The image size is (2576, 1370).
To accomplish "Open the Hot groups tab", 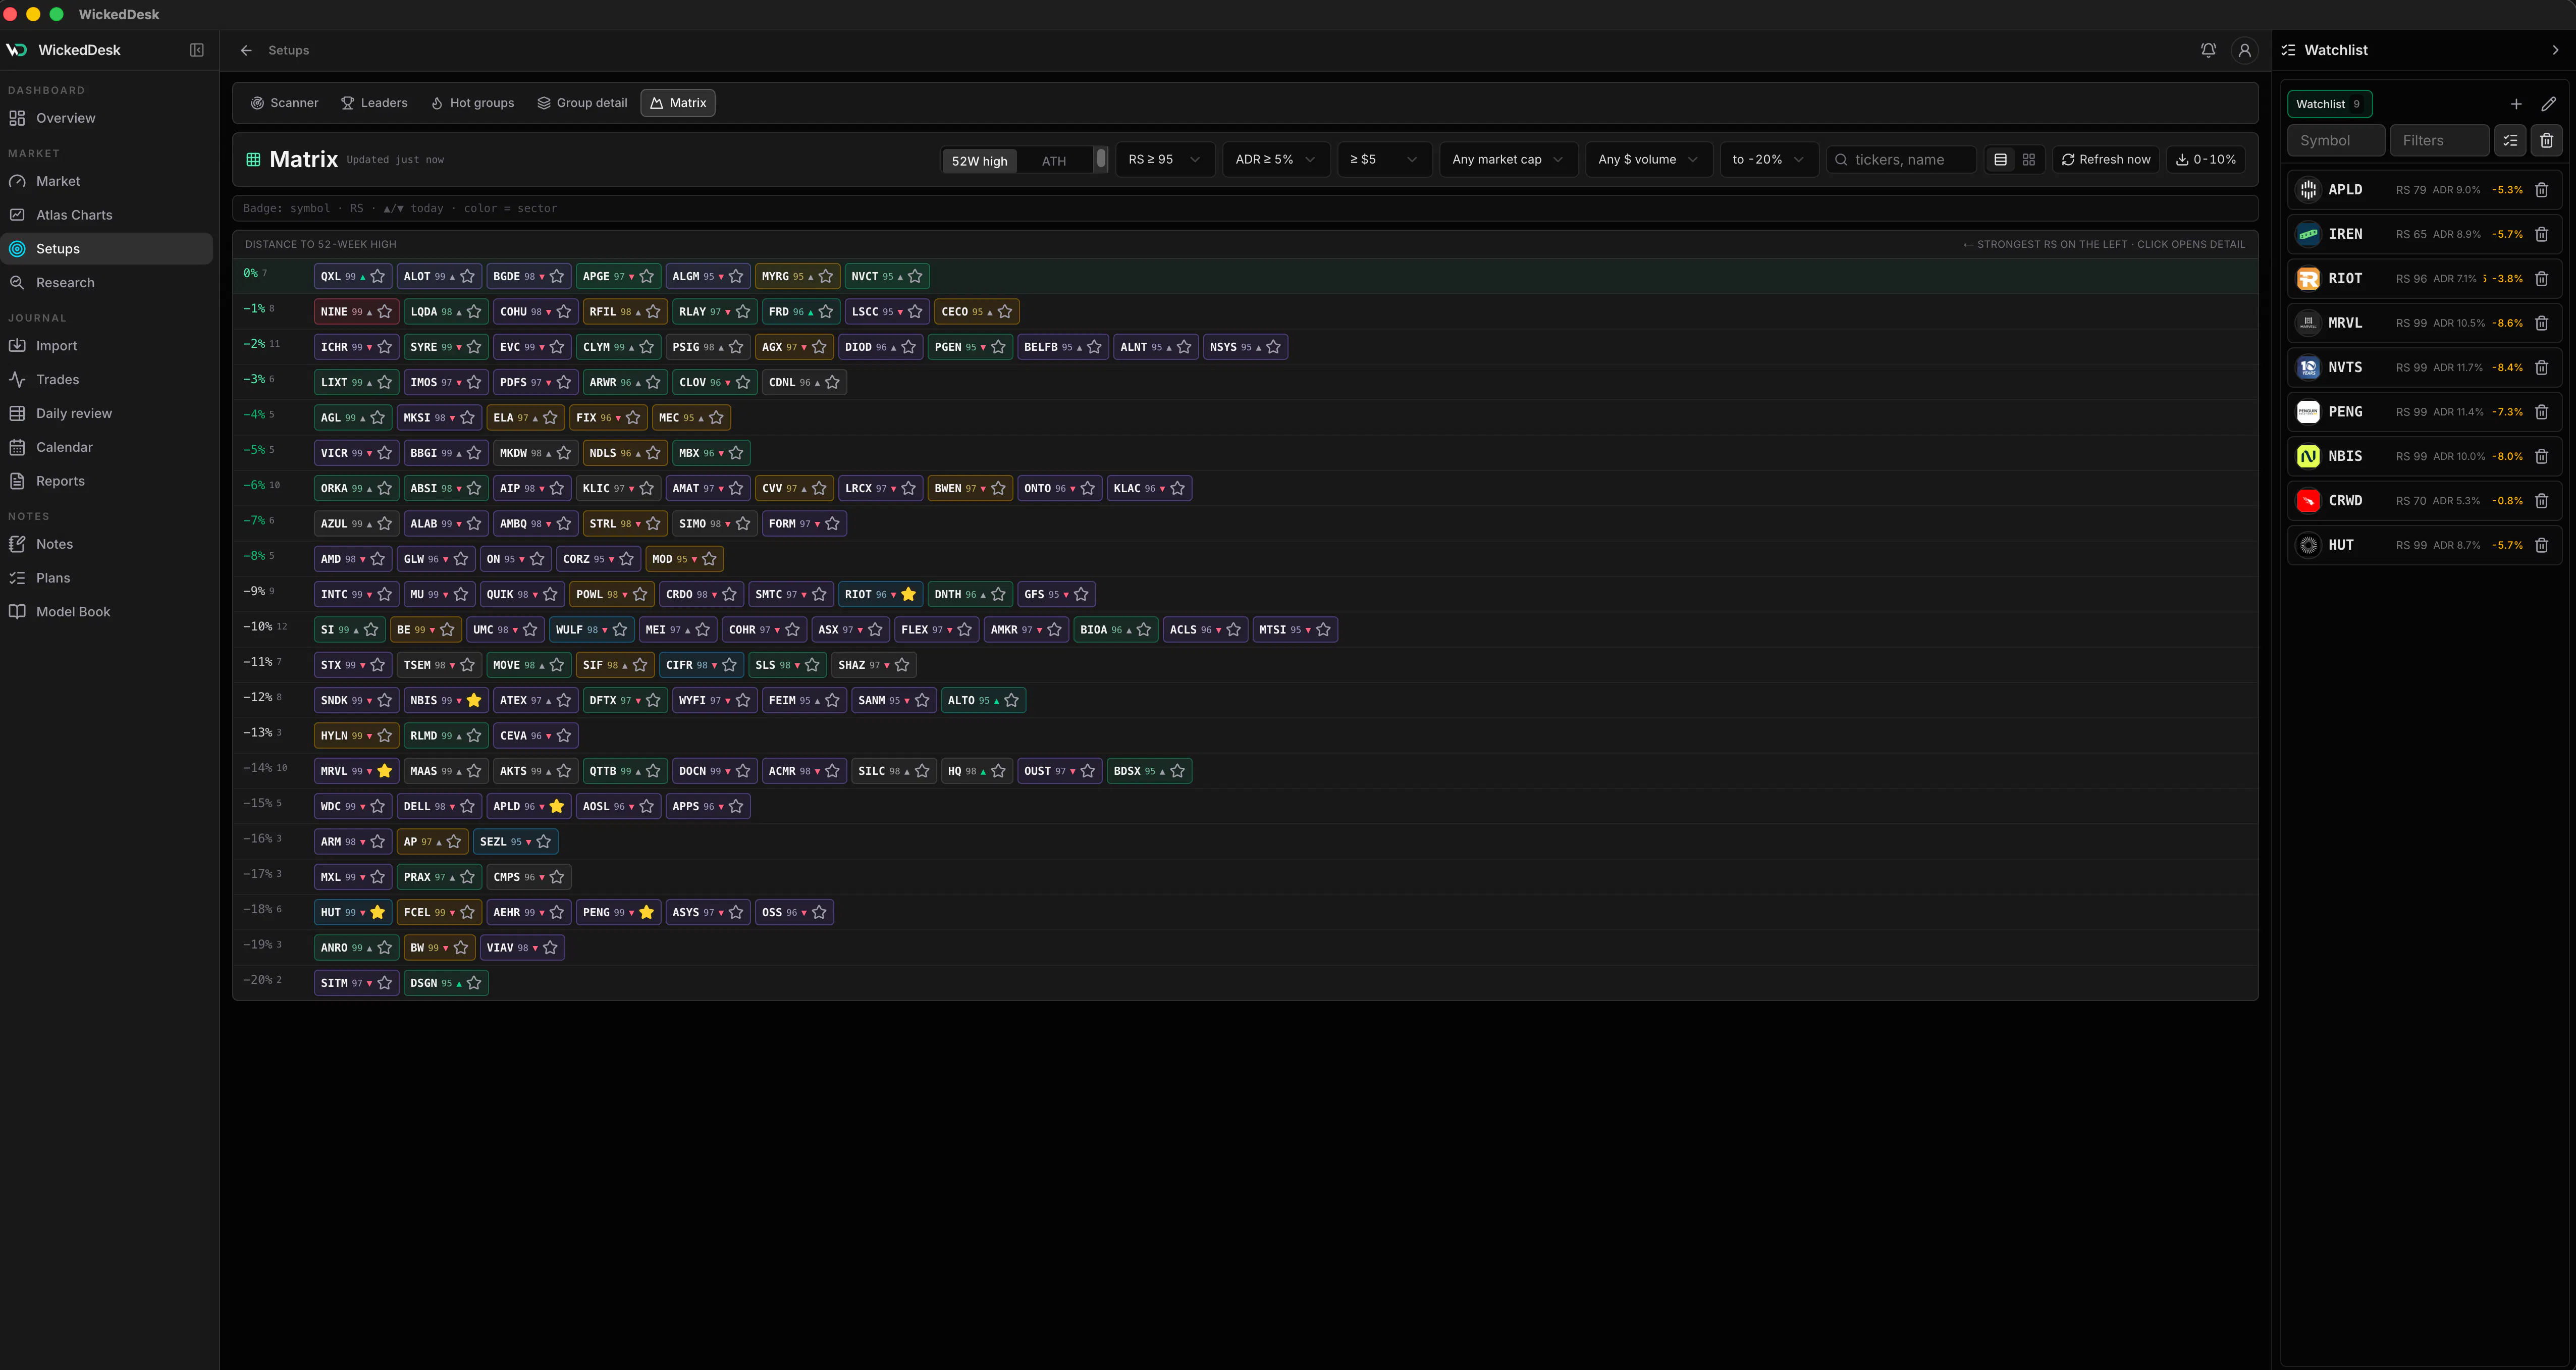I will point(473,103).
